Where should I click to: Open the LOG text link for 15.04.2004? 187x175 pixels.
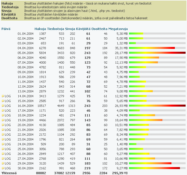pos(8,101)
